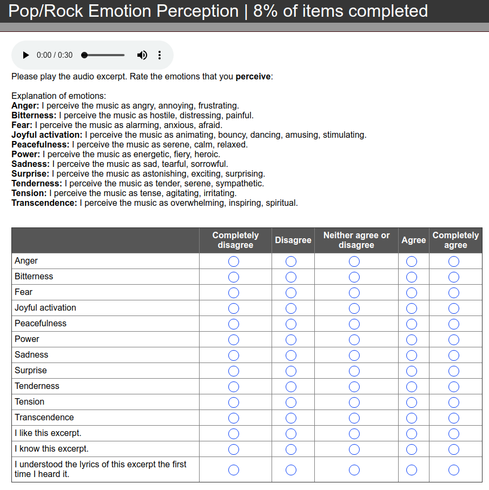Select Completely disagree for Anger
489x490 pixels.
[234, 261]
